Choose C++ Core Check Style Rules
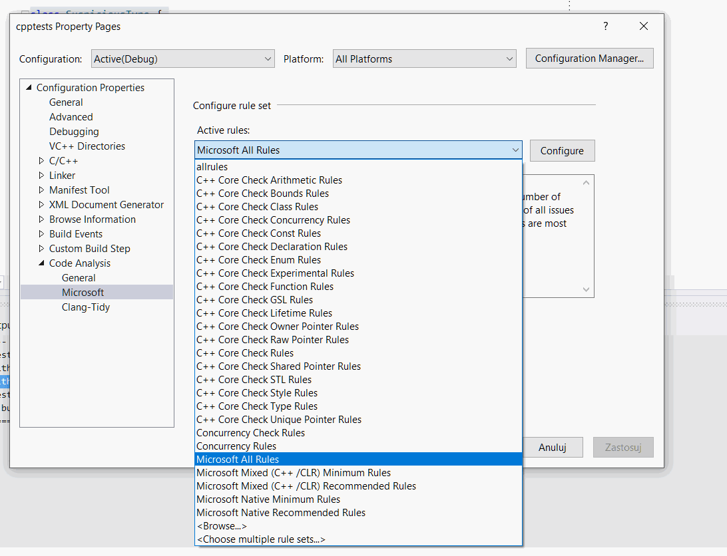Image resolution: width=727 pixels, height=556 pixels. point(358,393)
